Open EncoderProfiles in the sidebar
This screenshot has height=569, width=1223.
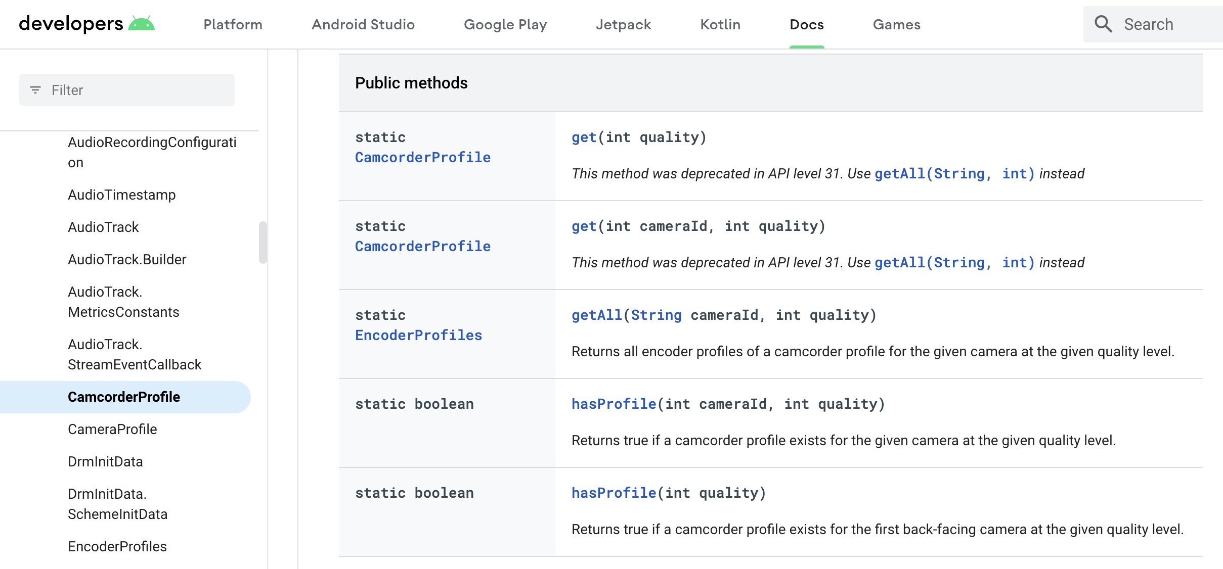tap(118, 546)
